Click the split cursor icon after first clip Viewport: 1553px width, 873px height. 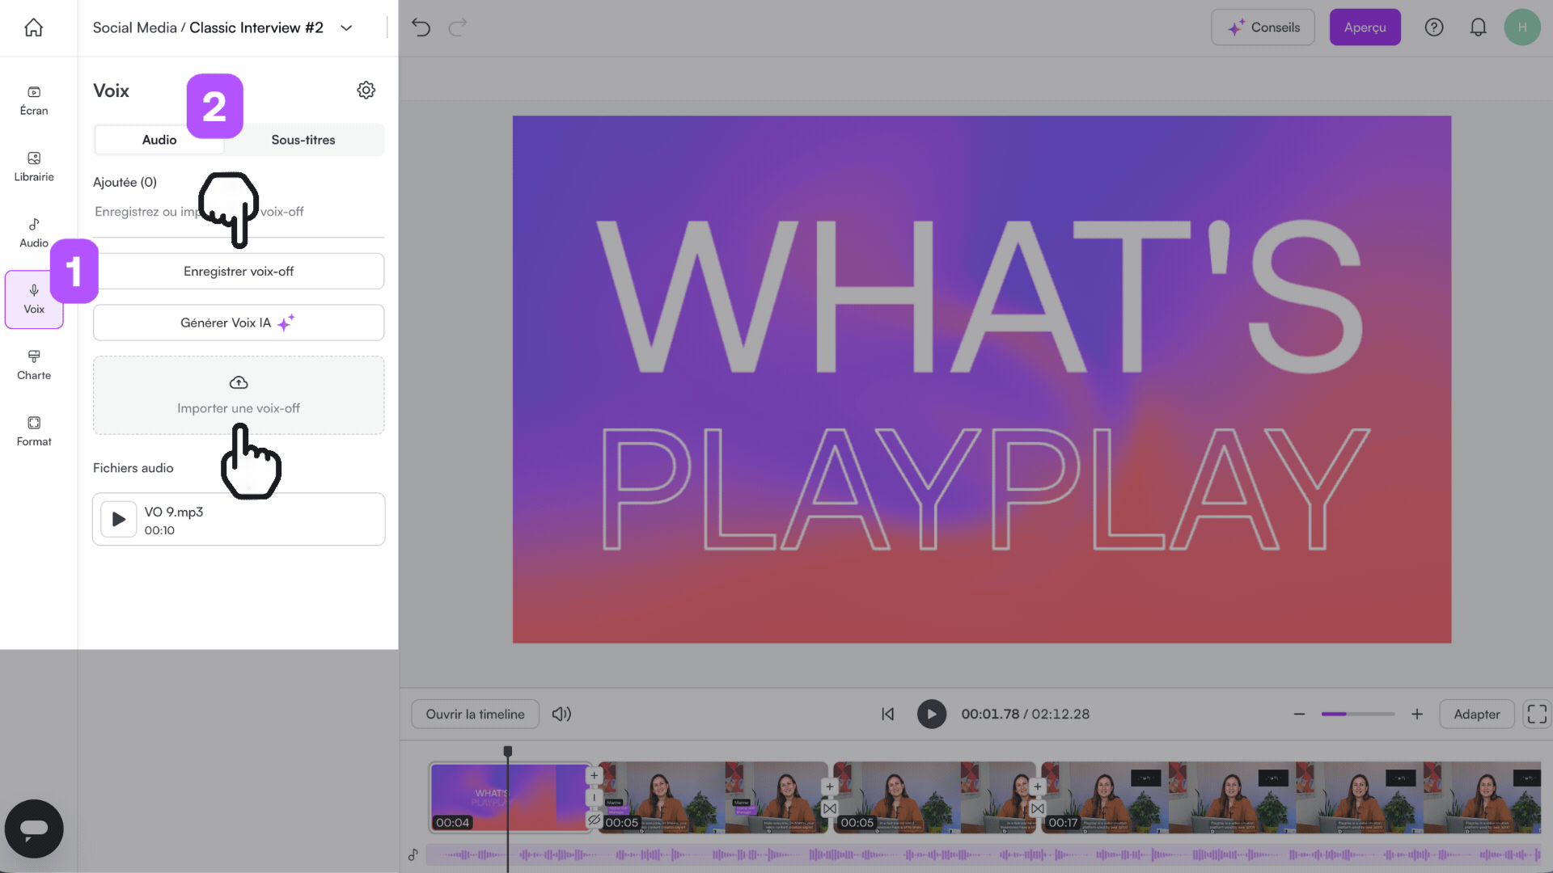[594, 798]
